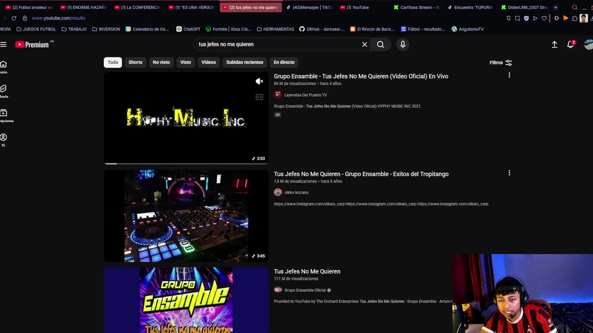
Task: Switch to the La CONFERENCIA browser tab
Action: pyautogui.click(x=137, y=7)
